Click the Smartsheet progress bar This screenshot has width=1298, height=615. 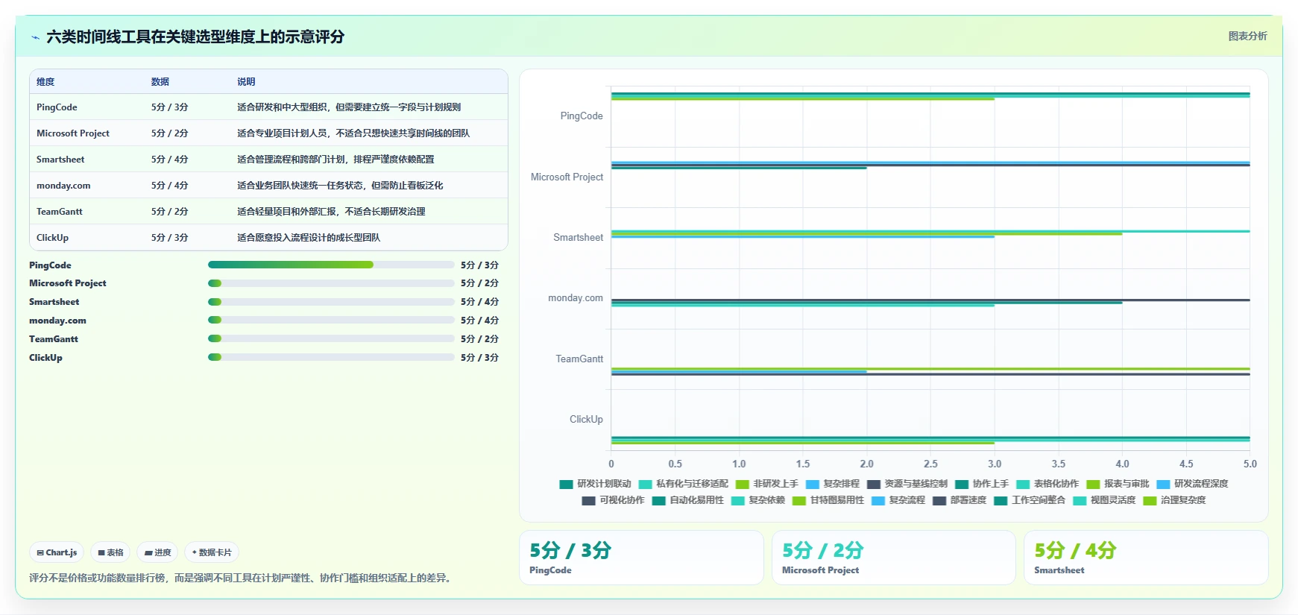click(331, 302)
